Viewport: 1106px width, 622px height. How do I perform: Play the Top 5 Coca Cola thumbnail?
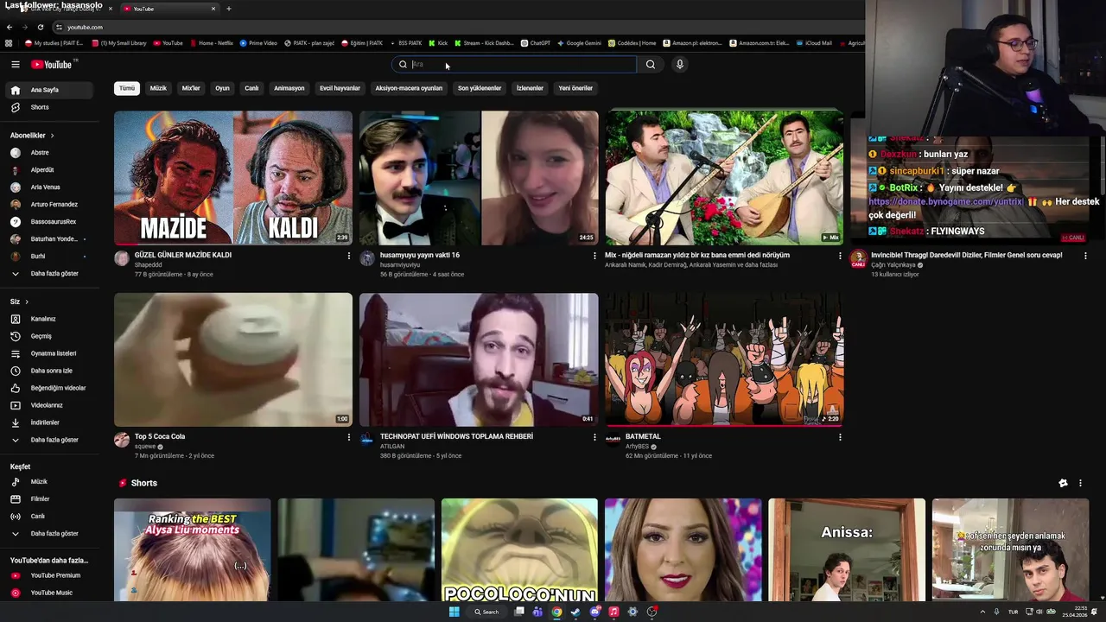click(x=233, y=359)
